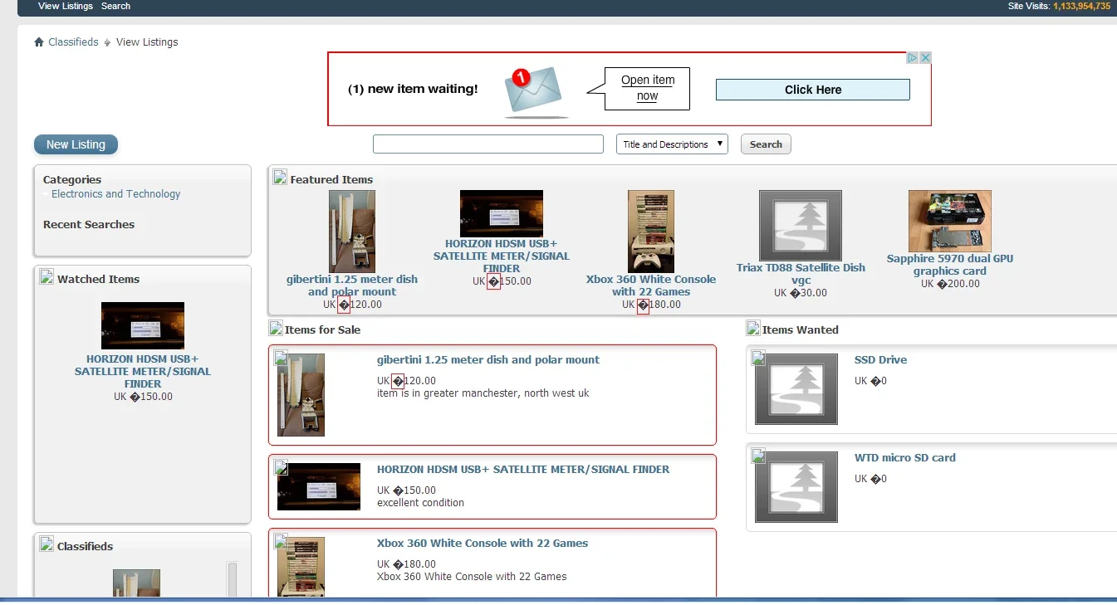Open the Title and Descriptions dropdown
The image size is (1117, 605).
[x=672, y=144]
